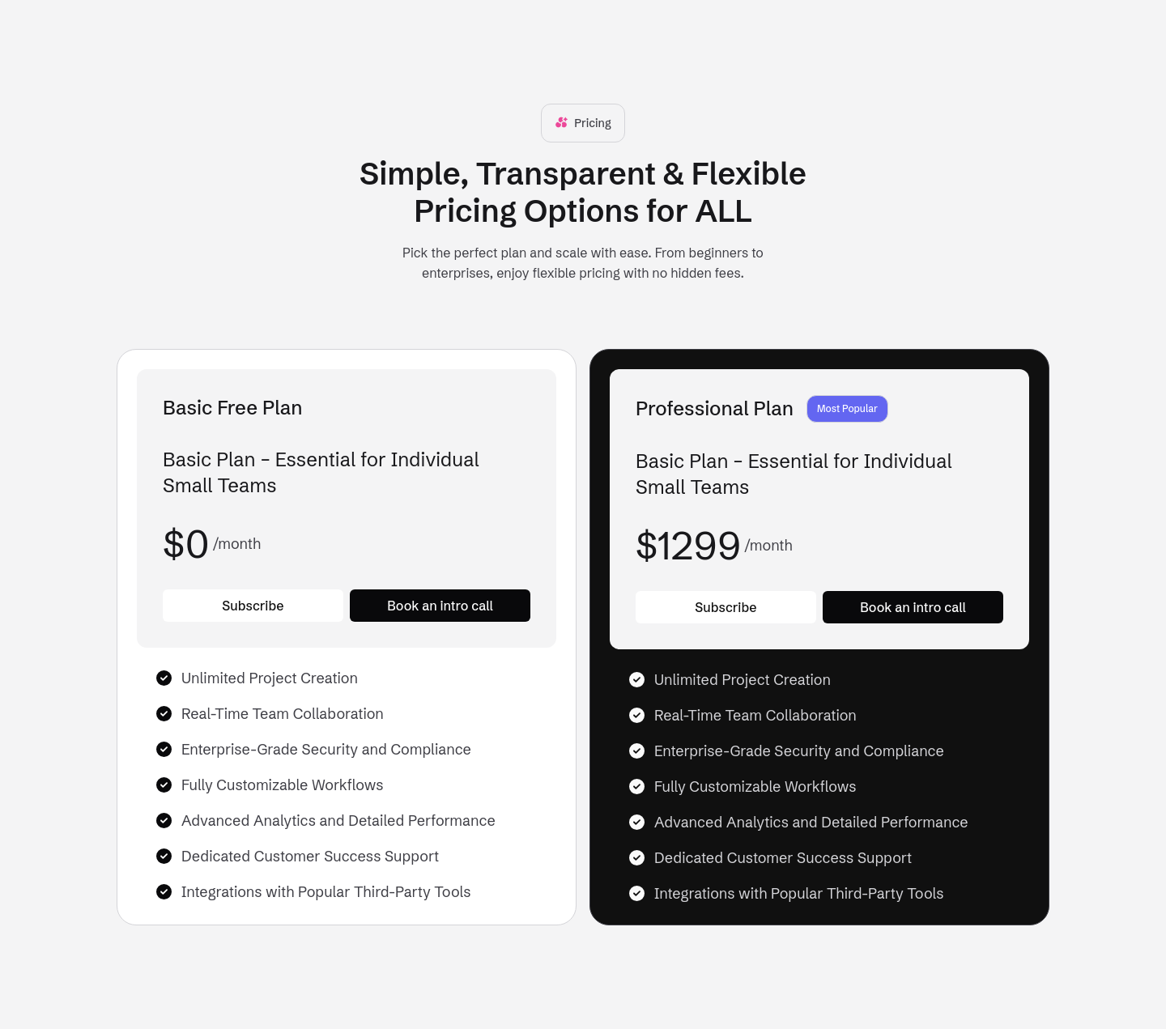Book an intro call for the Professional Plan

pyautogui.click(x=913, y=606)
